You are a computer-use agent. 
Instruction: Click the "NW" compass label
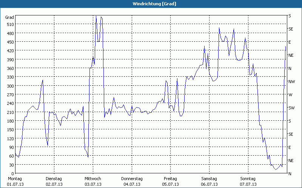coord(291,82)
